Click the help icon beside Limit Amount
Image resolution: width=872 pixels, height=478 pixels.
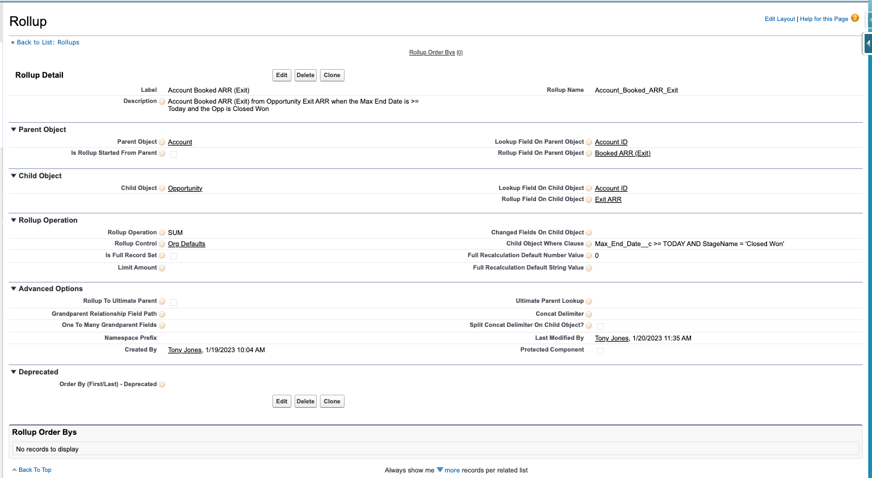(x=161, y=268)
